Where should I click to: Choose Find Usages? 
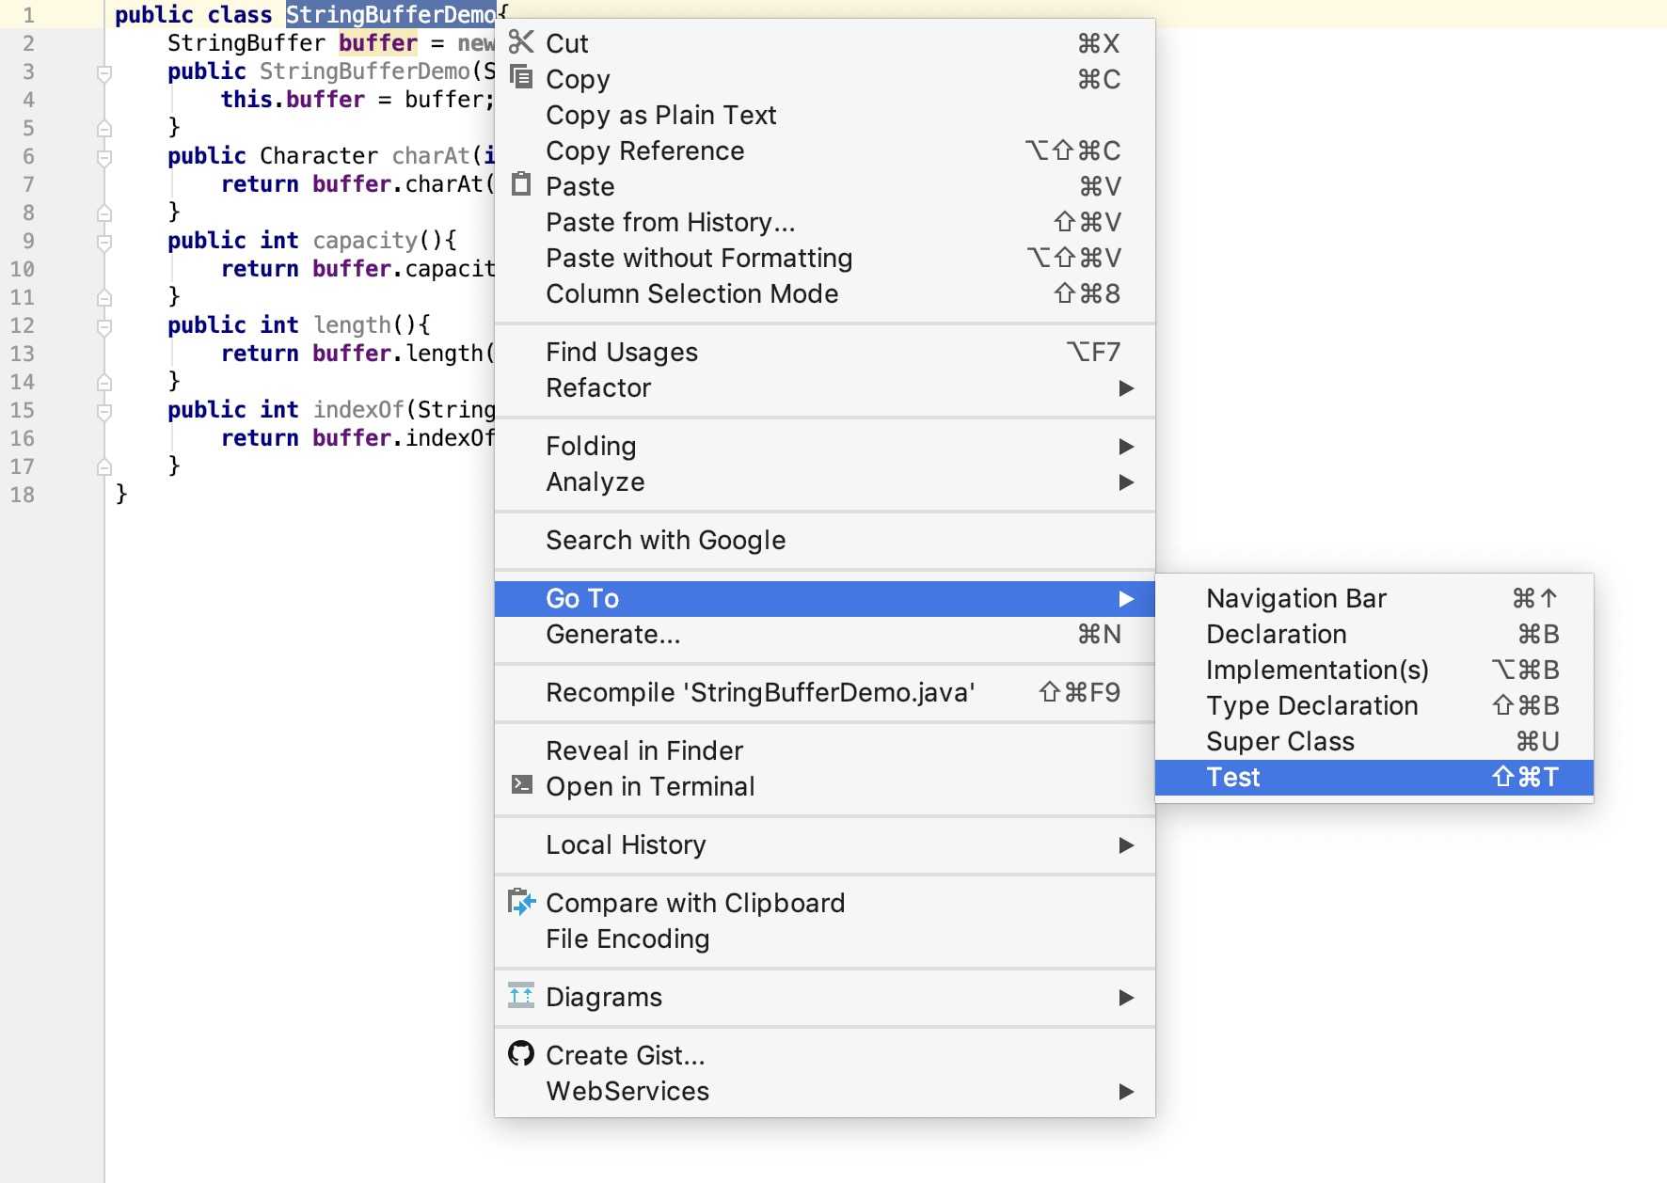825,352
